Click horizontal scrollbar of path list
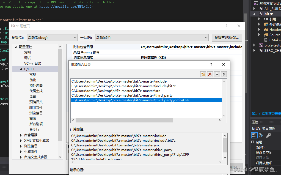This screenshot has width=281, height=175. point(124,120)
